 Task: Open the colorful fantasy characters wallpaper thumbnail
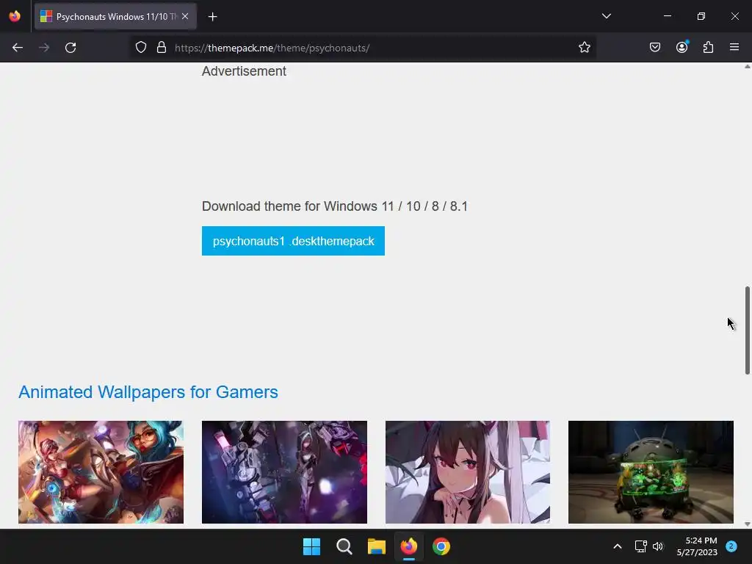[x=101, y=472]
